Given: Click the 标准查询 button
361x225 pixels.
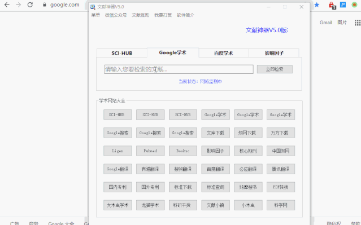Looking at the screenshot, I should point(215,187).
